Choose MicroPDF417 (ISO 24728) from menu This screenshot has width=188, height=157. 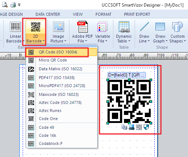click(x=61, y=86)
